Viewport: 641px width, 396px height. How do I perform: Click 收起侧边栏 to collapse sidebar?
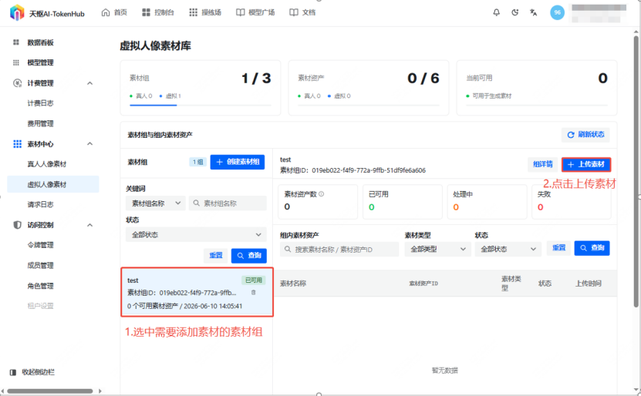pos(32,372)
